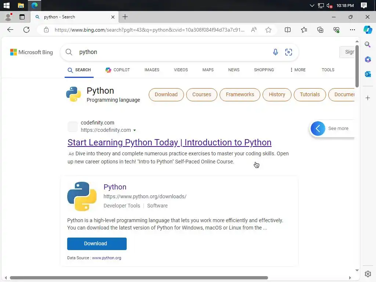The width and height of the screenshot is (376, 282).
Task: Open sidebar settings gear
Action: coord(368,274)
